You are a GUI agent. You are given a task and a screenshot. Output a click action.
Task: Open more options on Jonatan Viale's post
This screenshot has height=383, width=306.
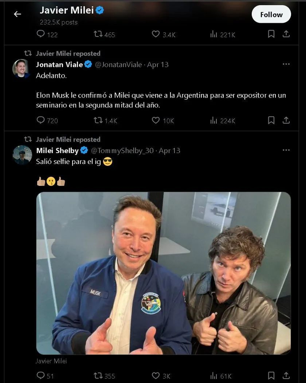(286, 64)
